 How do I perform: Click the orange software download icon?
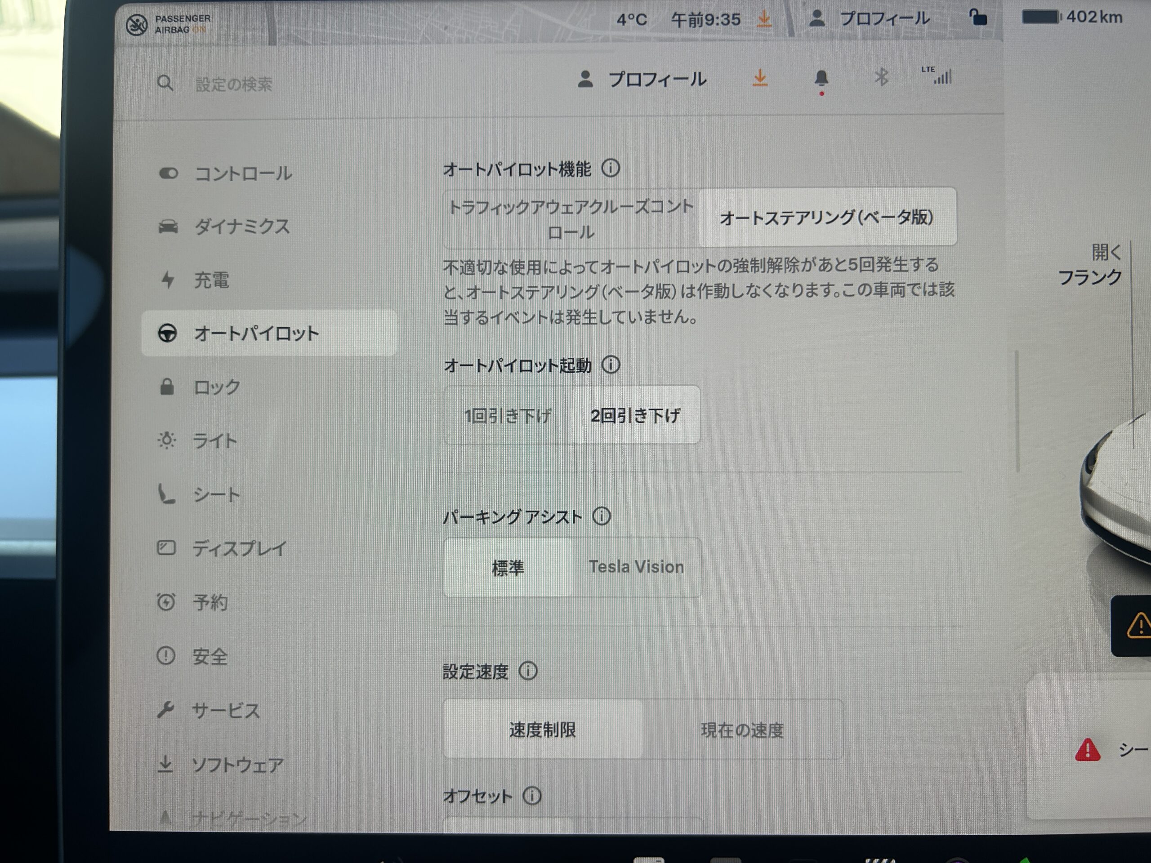[x=760, y=78]
